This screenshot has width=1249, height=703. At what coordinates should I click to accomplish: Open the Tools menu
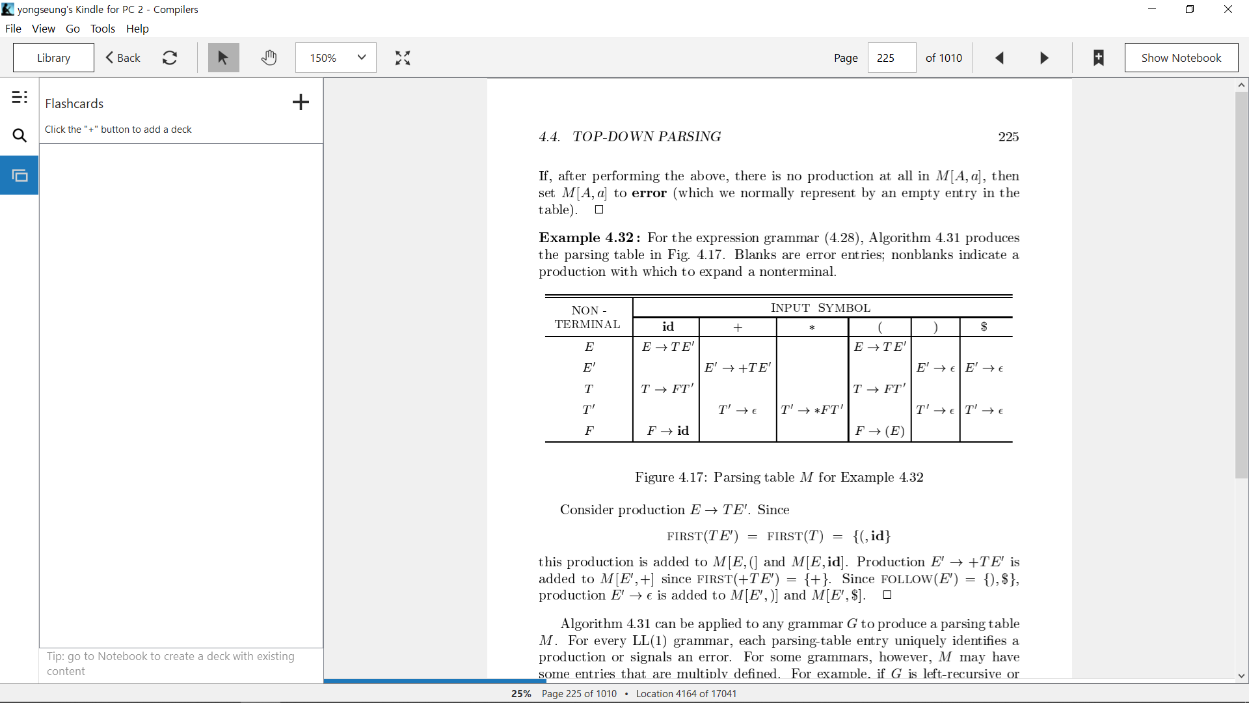(103, 29)
